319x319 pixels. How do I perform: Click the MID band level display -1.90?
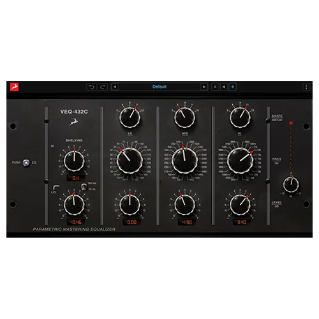pyautogui.click(x=187, y=222)
